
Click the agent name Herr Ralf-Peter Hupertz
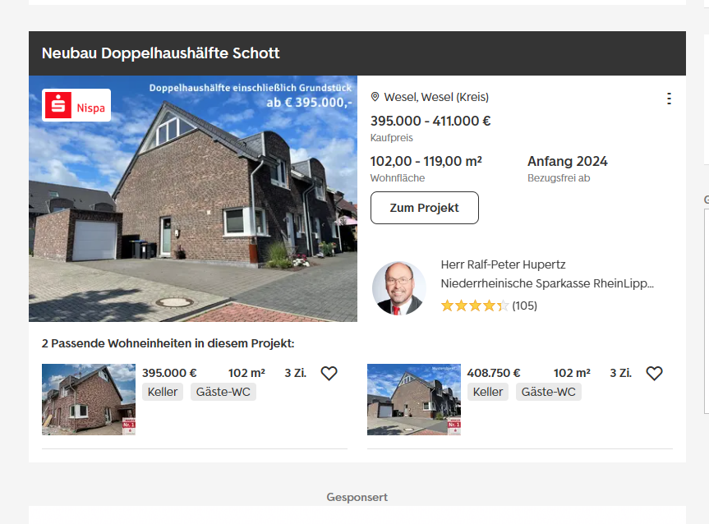coord(503,264)
